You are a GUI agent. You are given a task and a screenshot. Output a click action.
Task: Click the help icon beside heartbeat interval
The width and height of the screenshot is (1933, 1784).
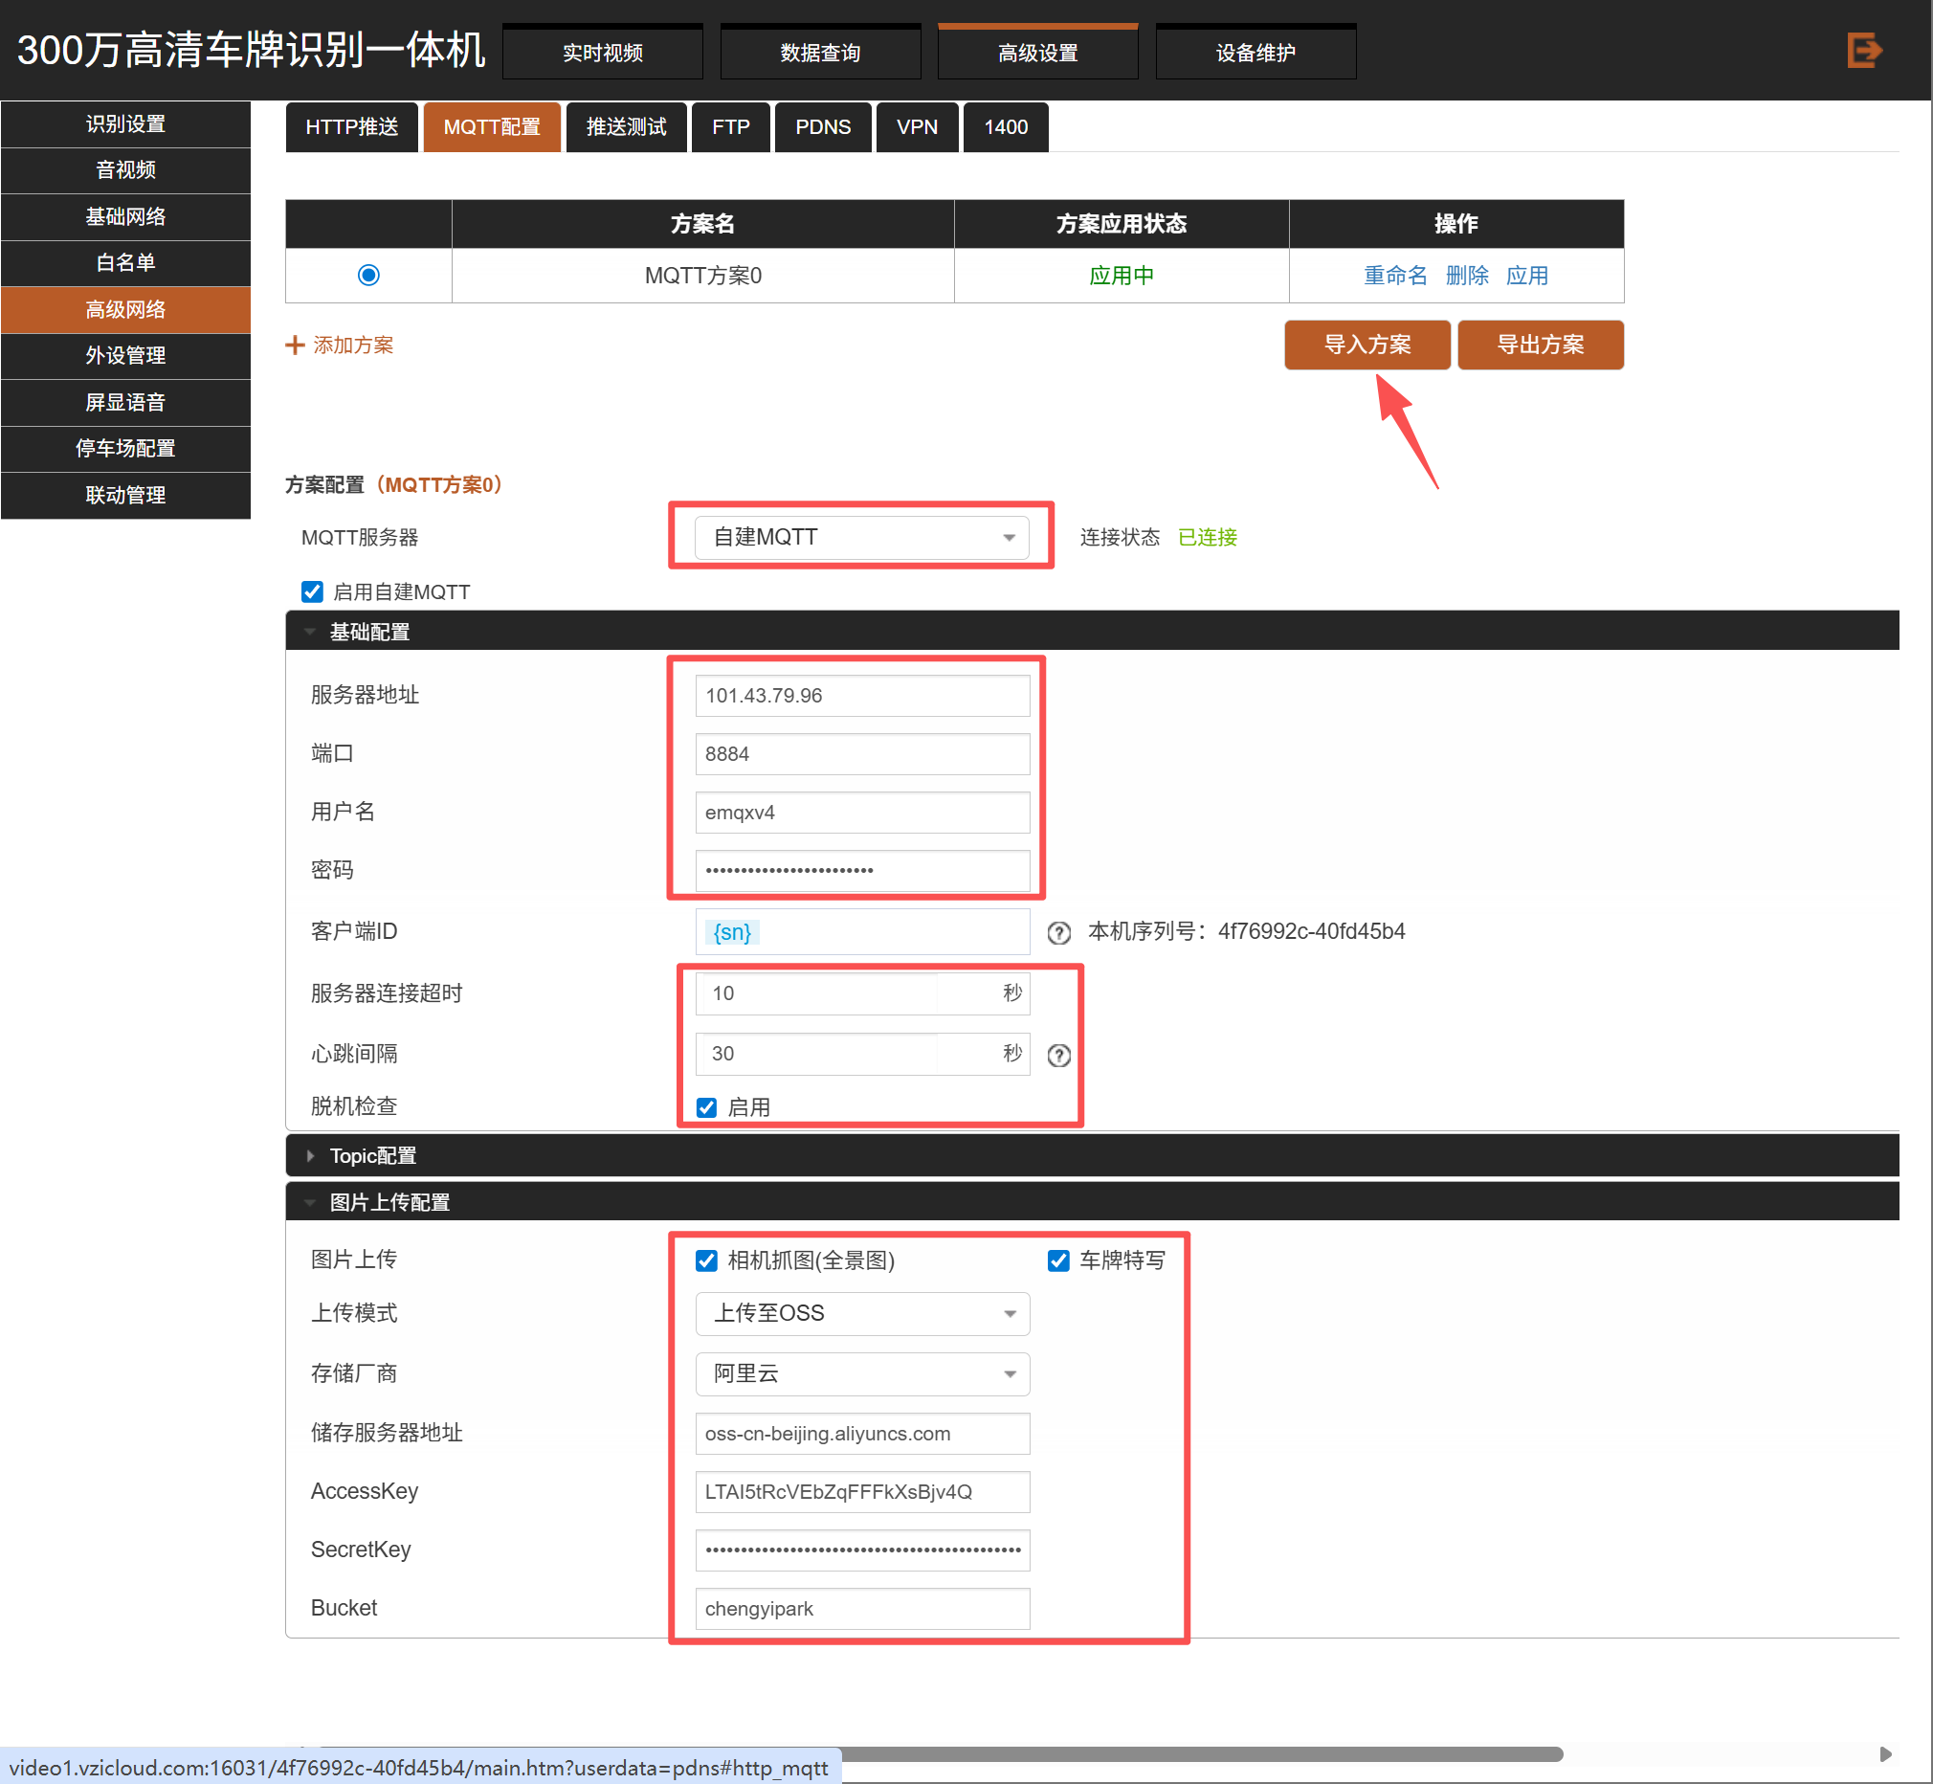pyautogui.click(x=1058, y=1055)
